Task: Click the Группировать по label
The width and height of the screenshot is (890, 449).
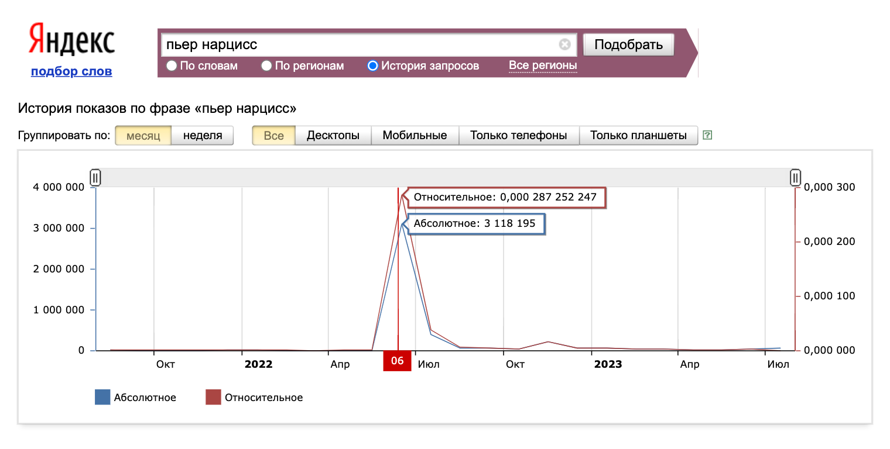Action: coord(64,136)
